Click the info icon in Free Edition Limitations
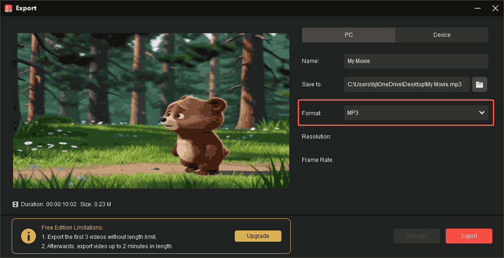504x258 pixels. (28, 236)
